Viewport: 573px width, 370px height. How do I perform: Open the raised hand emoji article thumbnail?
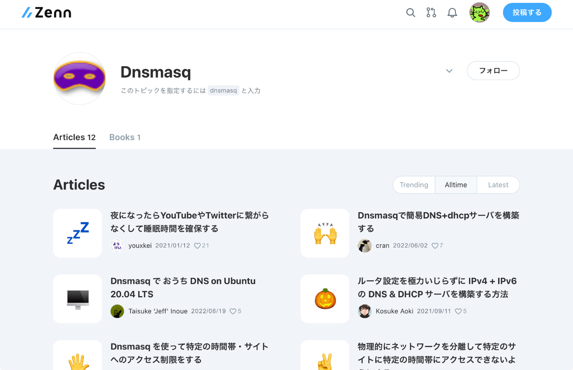click(77, 355)
